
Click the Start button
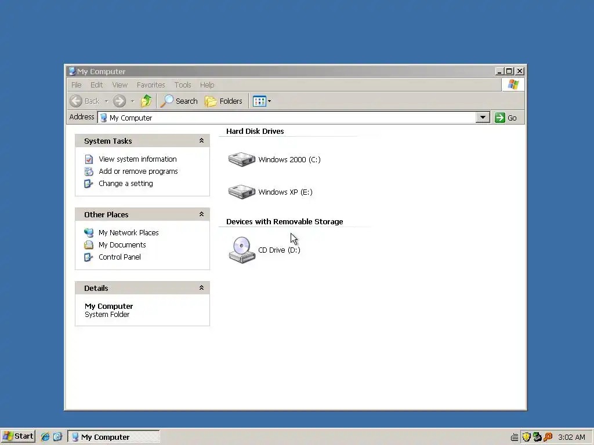(18, 437)
